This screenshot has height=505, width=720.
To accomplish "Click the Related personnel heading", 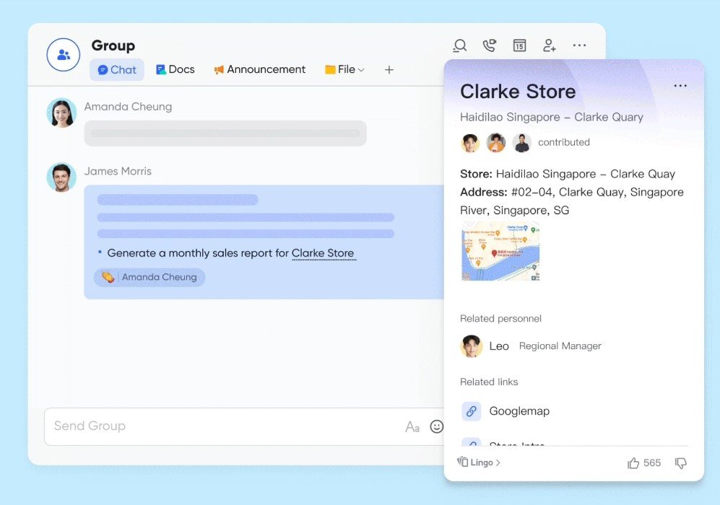I will pyautogui.click(x=500, y=318).
